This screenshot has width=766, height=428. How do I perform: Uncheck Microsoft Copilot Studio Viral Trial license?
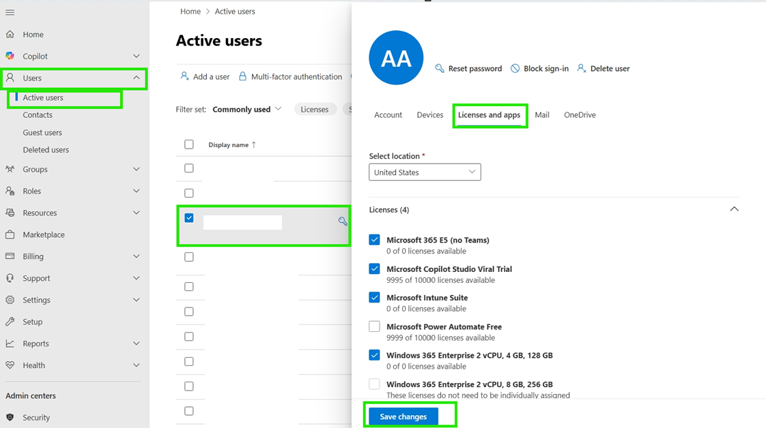click(374, 269)
